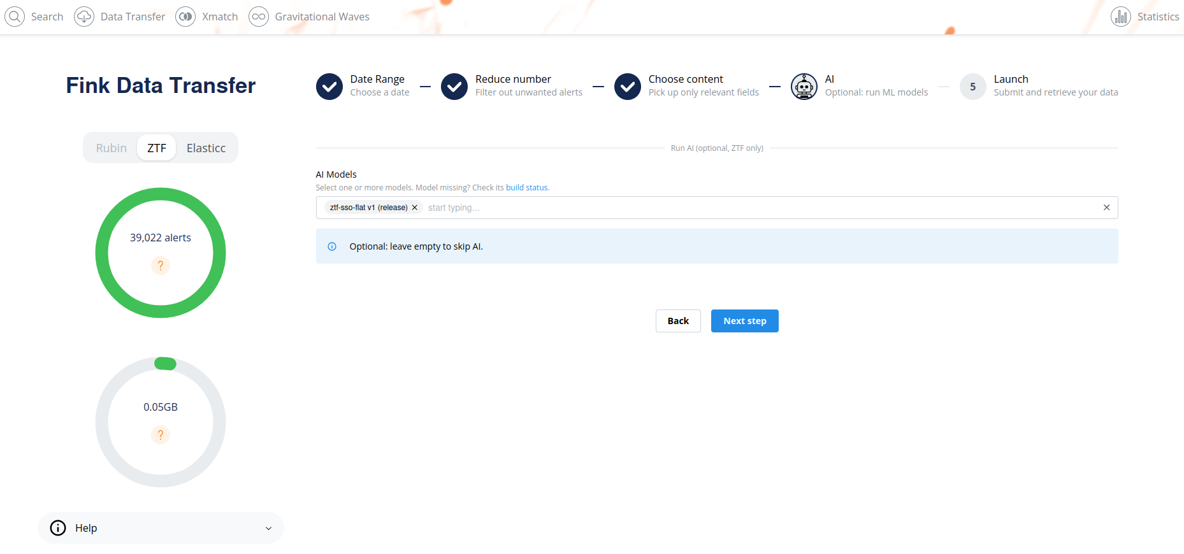The height and width of the screenshot is (554, 1184).
Task: Click the Gravitational Waves infinity icon
Action: click(259, 17)
